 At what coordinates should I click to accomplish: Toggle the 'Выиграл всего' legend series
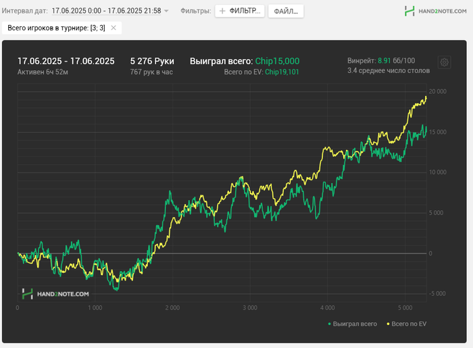pos(352,324)
